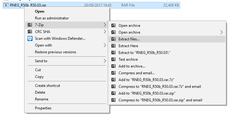
Task: Click the Windows Defender shield icon
Action: 30,39
